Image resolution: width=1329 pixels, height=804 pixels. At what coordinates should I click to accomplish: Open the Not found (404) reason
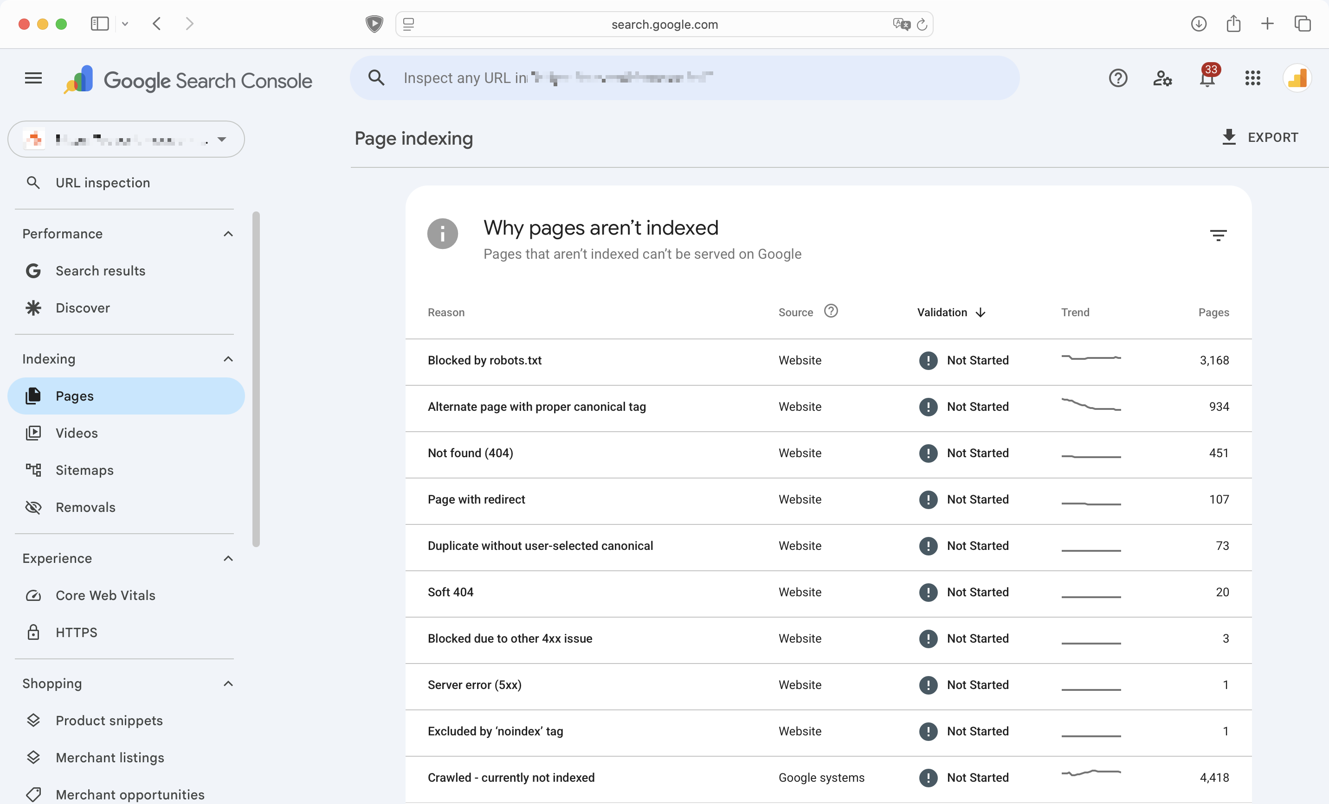pos(828,454)
